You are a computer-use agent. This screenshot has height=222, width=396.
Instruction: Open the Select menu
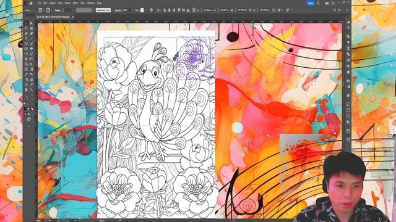click(x=67, y=3)
